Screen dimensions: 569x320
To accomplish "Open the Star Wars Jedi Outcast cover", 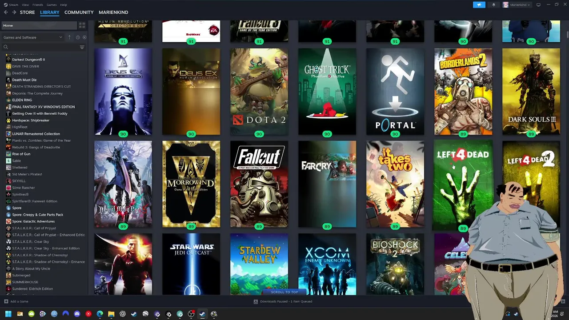I will [x=191, y=264].
